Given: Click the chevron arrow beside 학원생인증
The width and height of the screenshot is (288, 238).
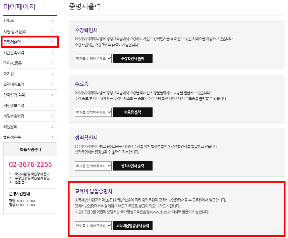Looking at the screenshot, I should [x=52, y=137].
